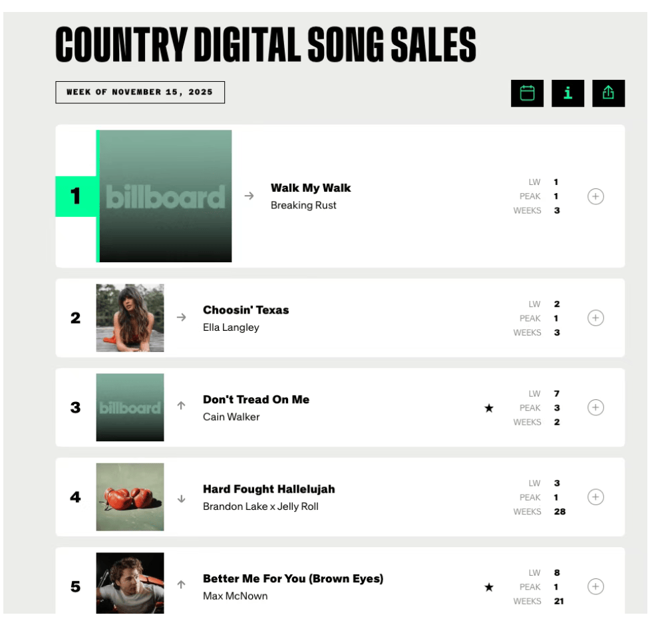
Task: Expand the Better Me For You entry
Action: click(595, 586)
